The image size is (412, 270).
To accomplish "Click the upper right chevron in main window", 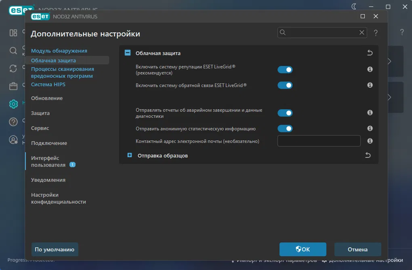I will click(390, 62).
